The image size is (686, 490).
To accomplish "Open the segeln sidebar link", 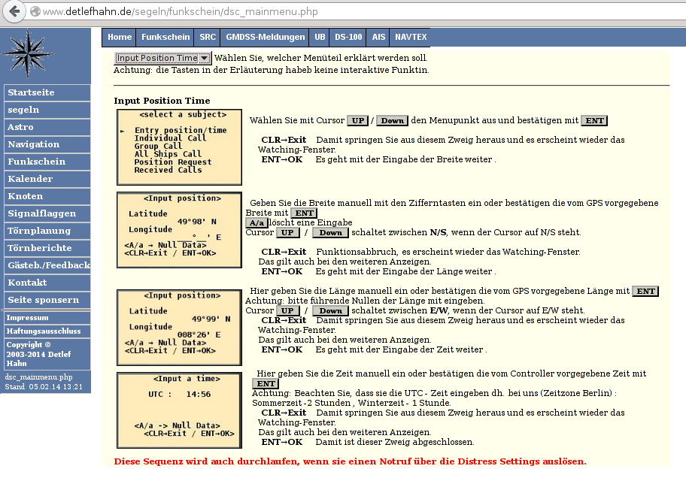I will [x=47, y=110].
